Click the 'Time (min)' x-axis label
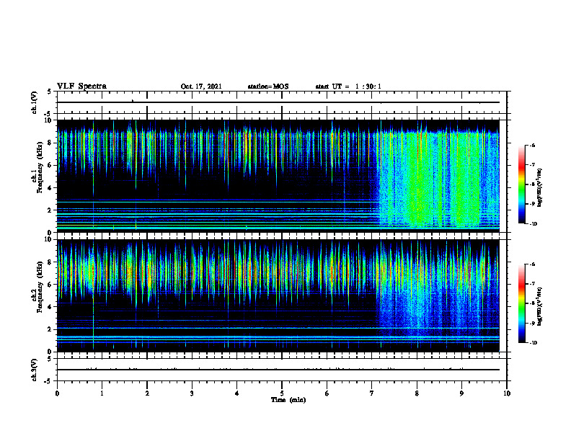The image size is (571, 441). tap(288, 400)
